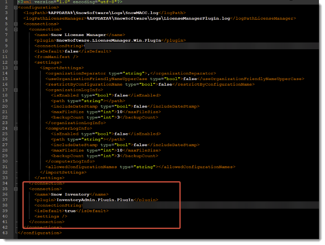This screenshot has height=245, width=325.
Task: Collapse the organizationLogInfo fold marker
Action: pos(16,90)
